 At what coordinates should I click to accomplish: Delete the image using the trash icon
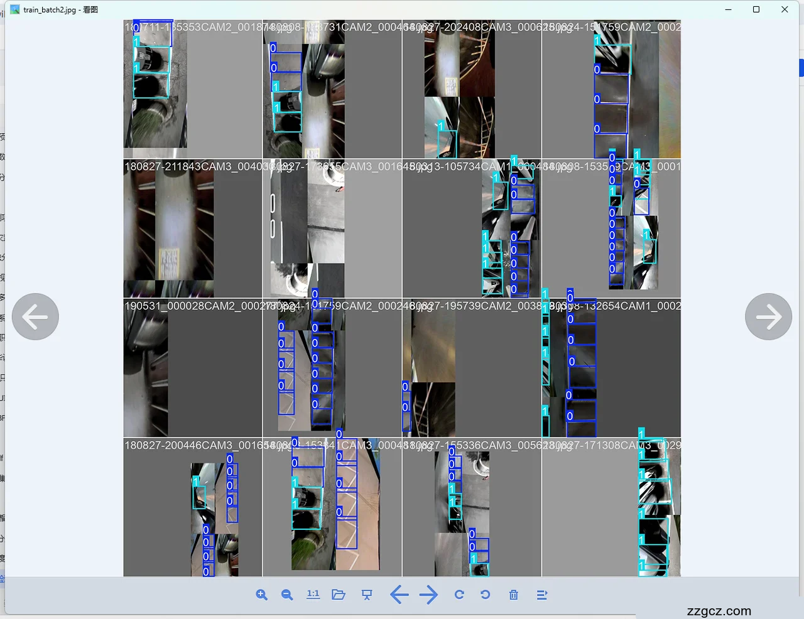click(513, 595)
